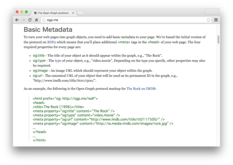Click the <head> tag text in the paragraph
Image resolution: width=233 pixels, height=165 pixels.
point(154,42)
